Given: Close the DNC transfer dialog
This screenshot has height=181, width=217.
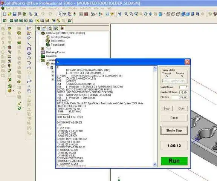Looking at the screenshot, I should 187,62.
